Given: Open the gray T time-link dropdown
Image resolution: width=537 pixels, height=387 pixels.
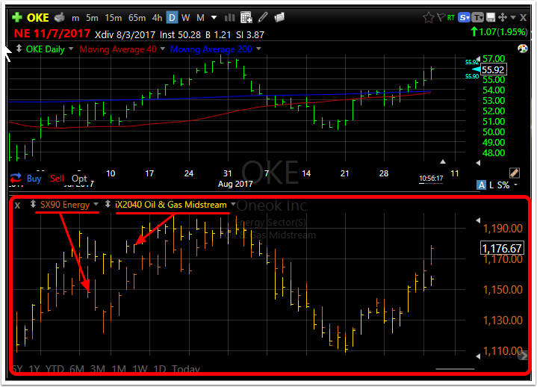Looking at the screenshot, I should pos(477,17).
